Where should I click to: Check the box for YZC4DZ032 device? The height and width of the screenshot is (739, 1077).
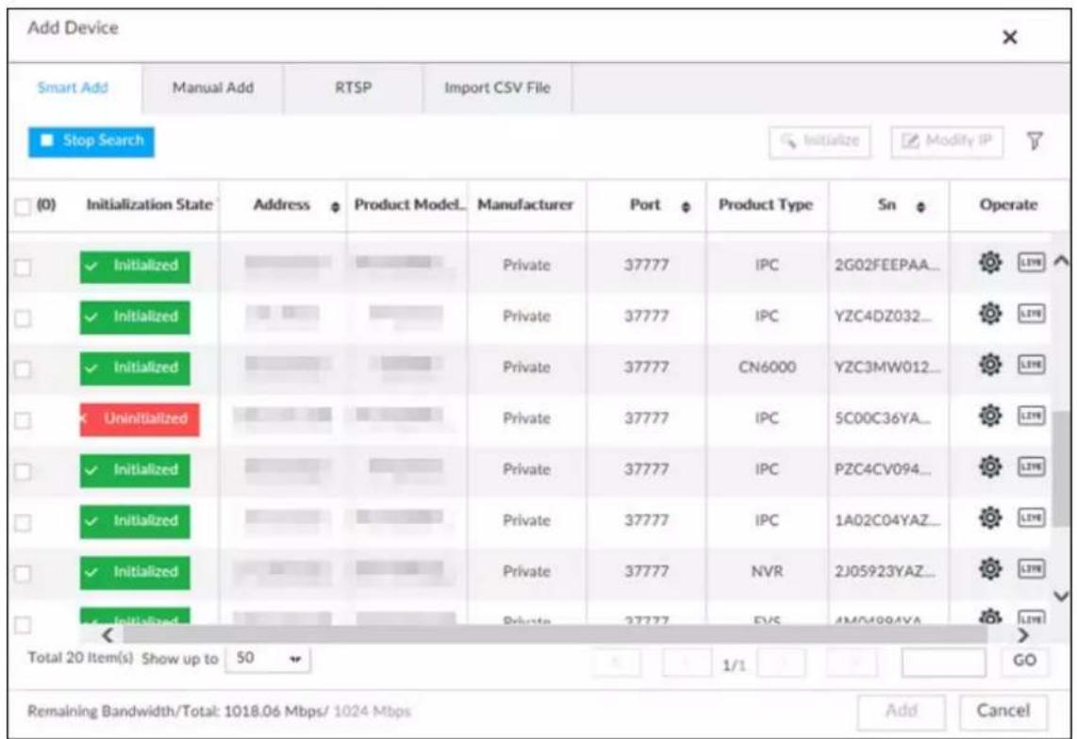(23, 319)
